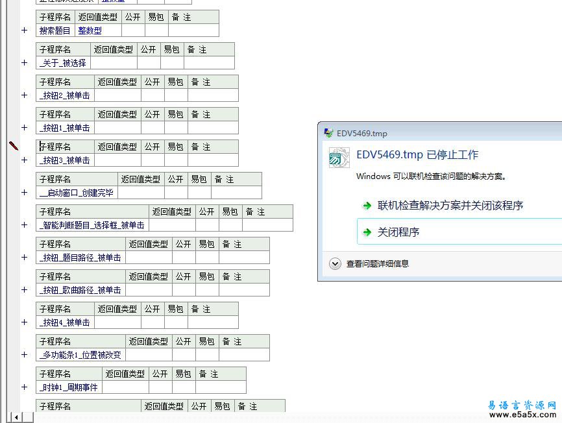This screenshot has height=423, width=562.
Task: Click the green arrow beside 联机检查解决方案并关闭该程序
Action: coord(367,206)
